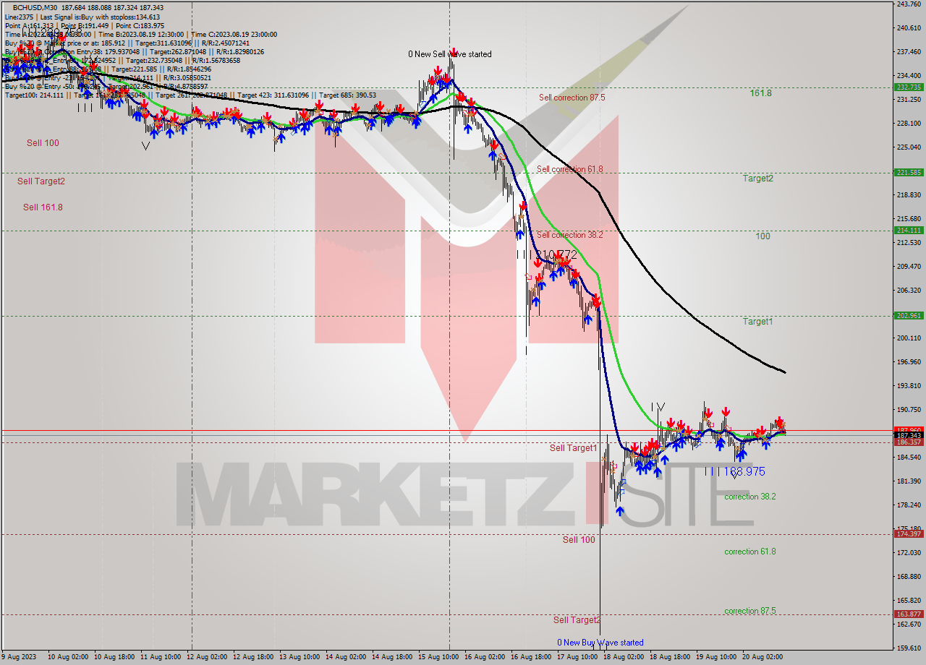
Task: Click the 200.110 price axis value
Action: click(x=909, y=338)
